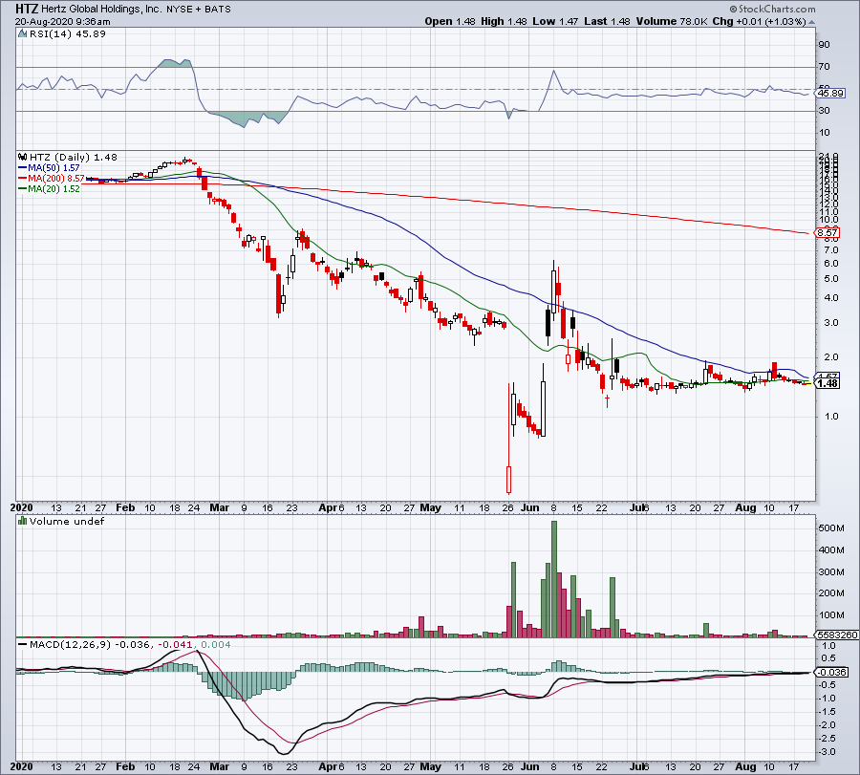Image resolution: width=860 pixels, height=775 pixels.
Task: Click the HTZ (Daily) 1.48 legend label
Action: [x=74, y=157]
